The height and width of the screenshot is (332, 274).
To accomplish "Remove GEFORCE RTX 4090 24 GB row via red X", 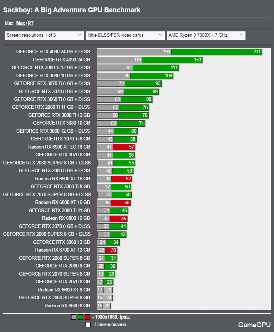I will click(x=93, y=60).
